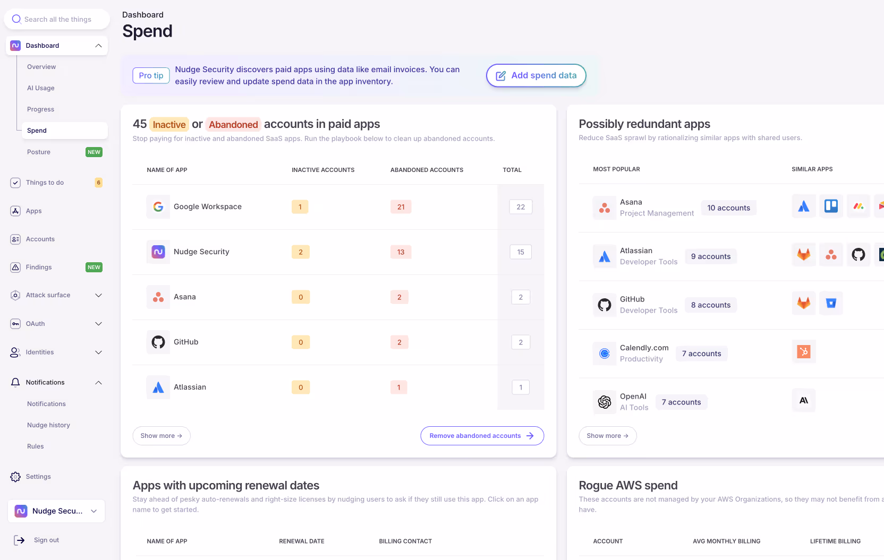Go to the Overview page in the sidebar
The image size is (884, 560).
click(x=41, y=67)
